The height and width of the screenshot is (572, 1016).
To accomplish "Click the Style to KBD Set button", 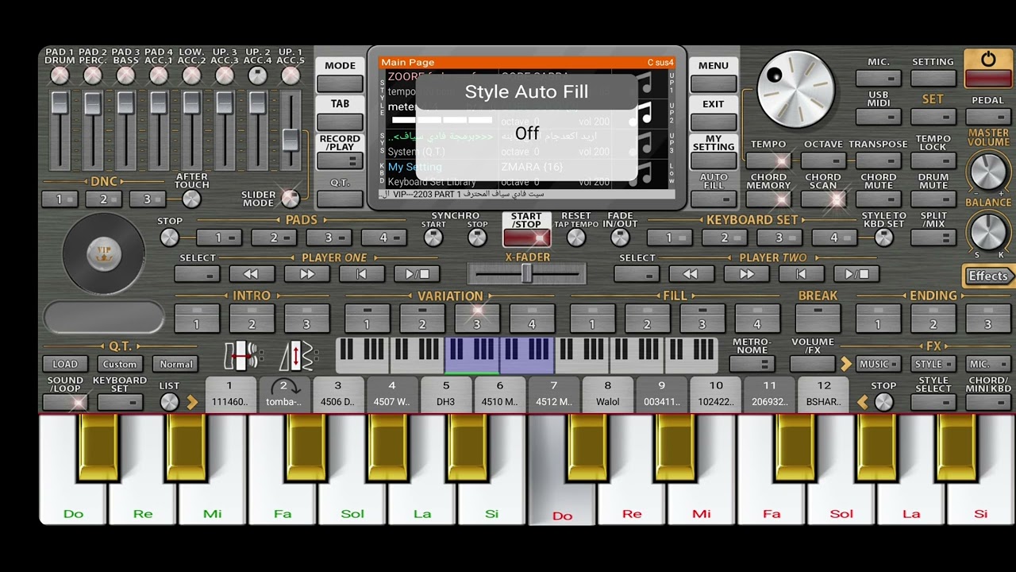I will point(883,237).
